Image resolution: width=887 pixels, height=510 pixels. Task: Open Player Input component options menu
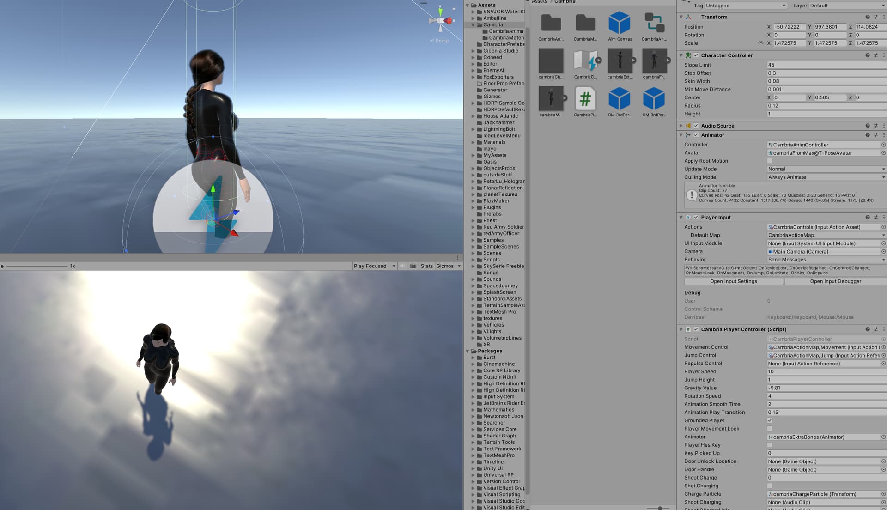coord(884,218)
